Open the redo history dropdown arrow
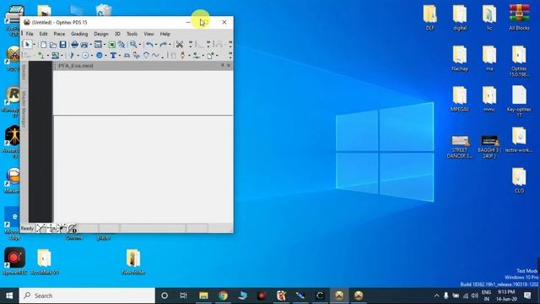 click(x=170, y=45)
